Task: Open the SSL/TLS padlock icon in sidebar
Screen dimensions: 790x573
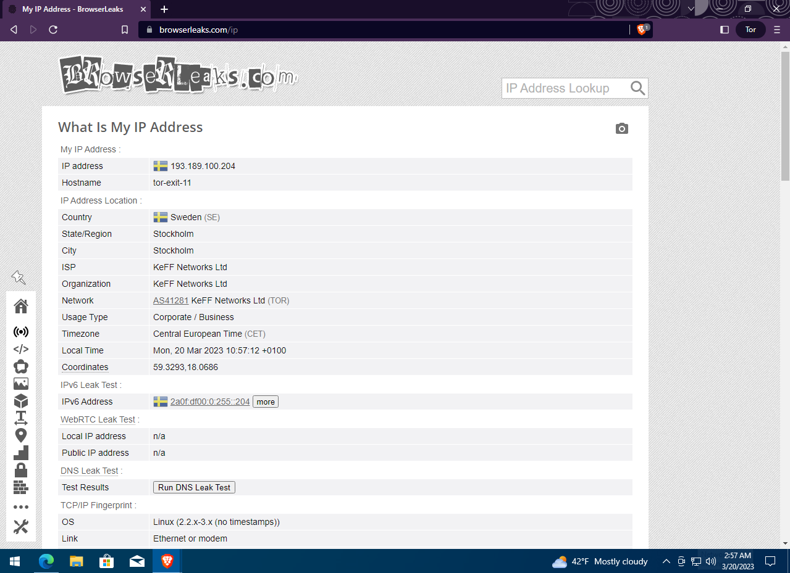Action: 21,470
